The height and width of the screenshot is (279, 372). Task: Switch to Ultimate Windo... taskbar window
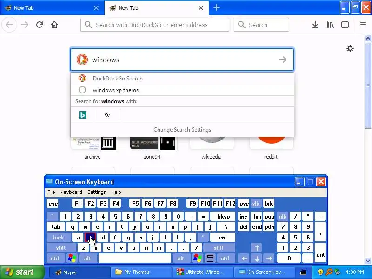coord(203,272)
